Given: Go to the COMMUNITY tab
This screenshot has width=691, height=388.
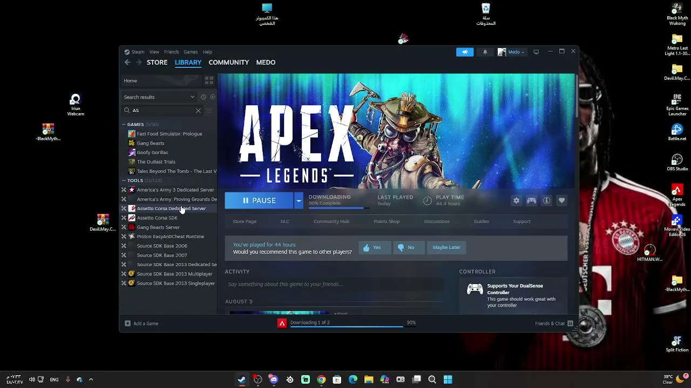Looking at the screenshot, I should coord(229,63).
